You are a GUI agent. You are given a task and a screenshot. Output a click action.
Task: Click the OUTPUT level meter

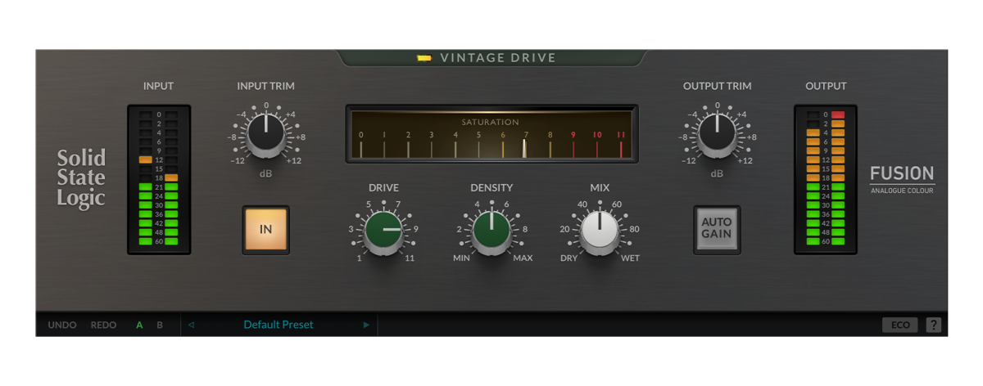(826, 178)
